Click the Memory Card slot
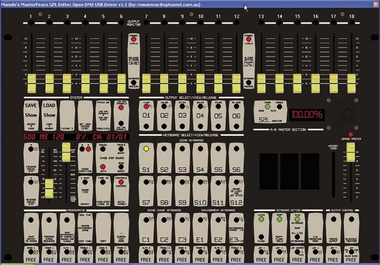This screenshot has width=380, height=265. pos(334,174)
